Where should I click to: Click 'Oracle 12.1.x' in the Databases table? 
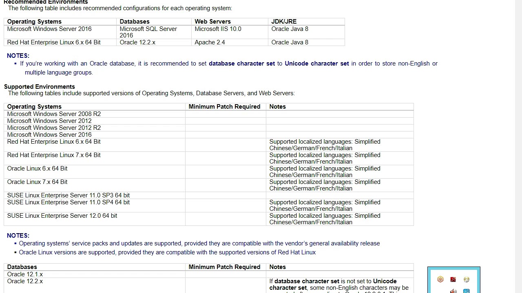25,274
